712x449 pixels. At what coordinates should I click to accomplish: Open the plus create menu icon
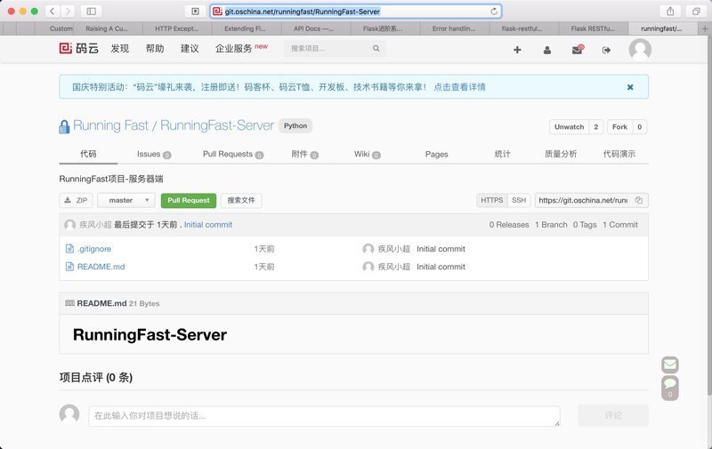[517, 50]
